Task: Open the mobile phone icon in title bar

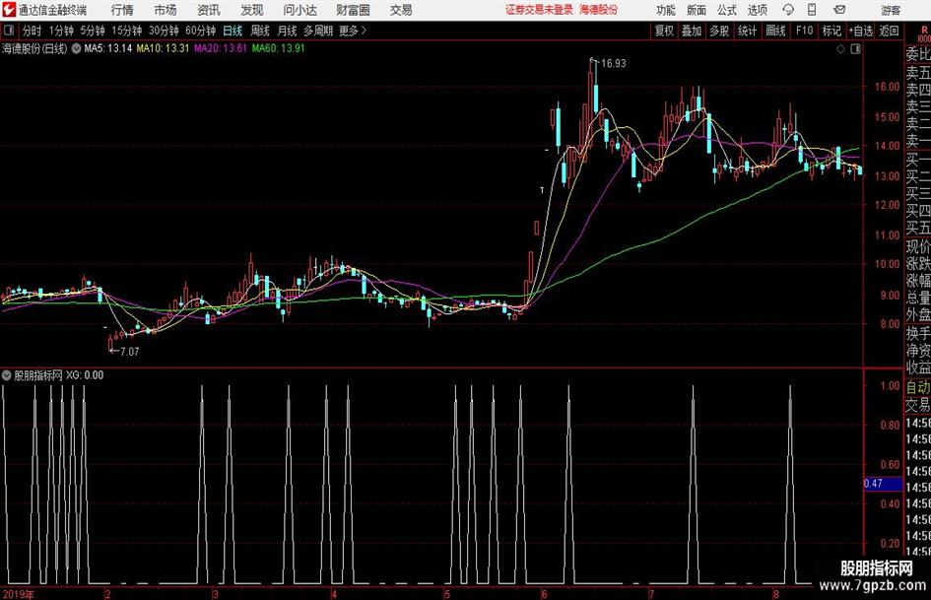Action: (x=812, y=10)
